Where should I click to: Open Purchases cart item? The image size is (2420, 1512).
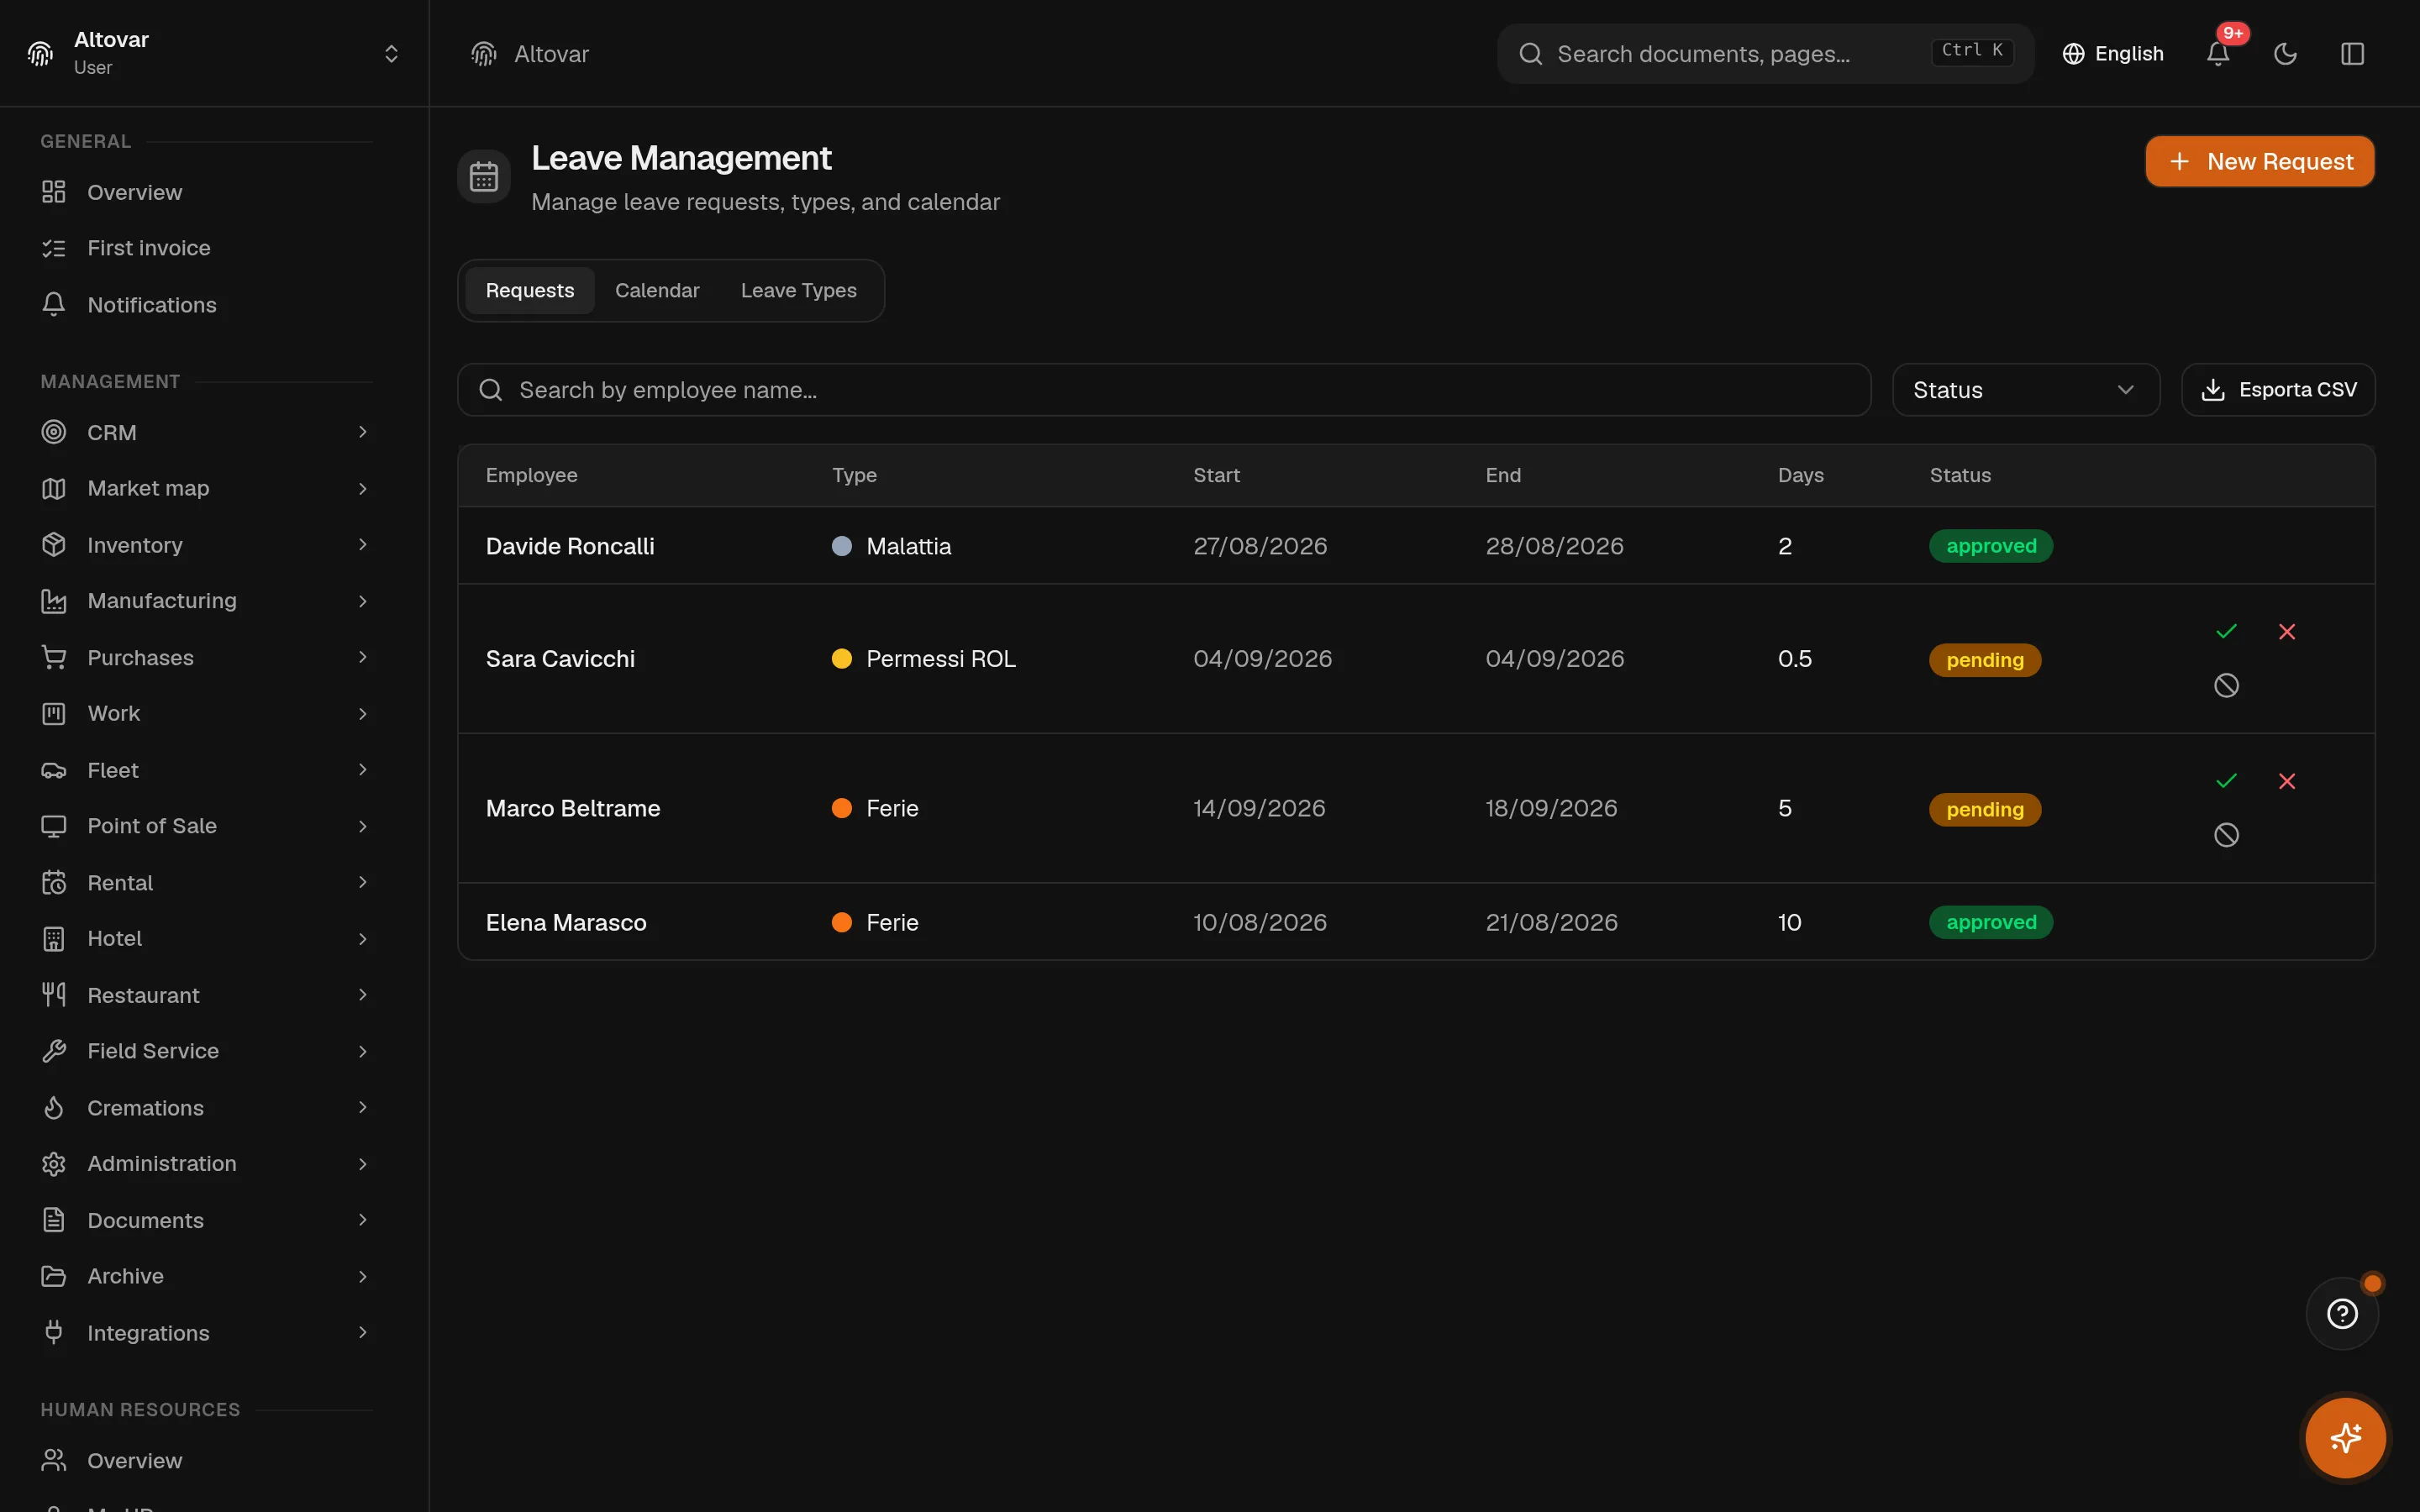click(206, 658)
